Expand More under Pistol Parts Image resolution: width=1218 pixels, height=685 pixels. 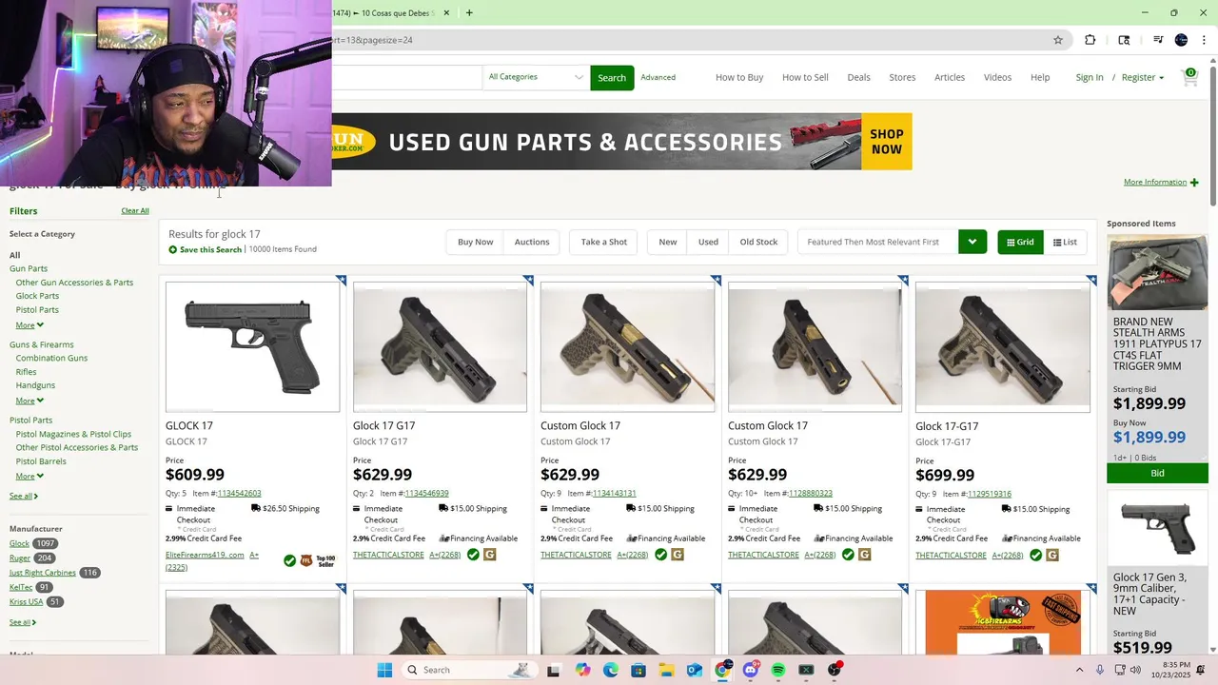pos(29,476)
